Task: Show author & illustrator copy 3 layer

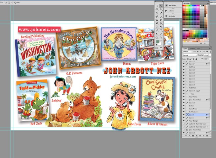Action: point(184,127)
